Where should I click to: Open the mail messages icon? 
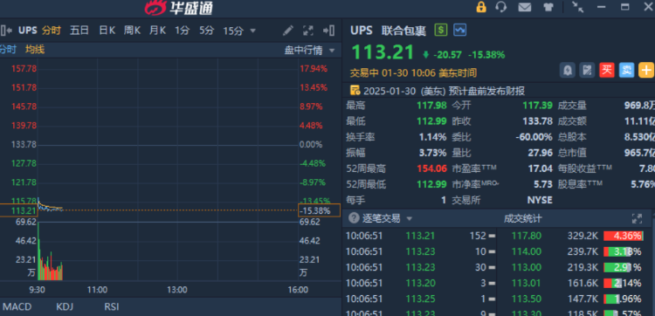click(x=524, y=7)
